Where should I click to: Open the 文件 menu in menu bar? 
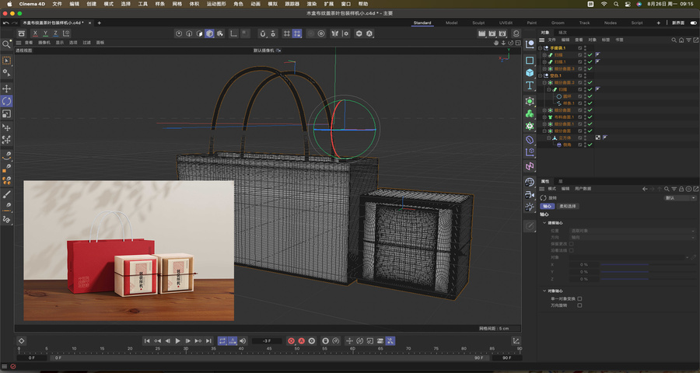(57, 4)
